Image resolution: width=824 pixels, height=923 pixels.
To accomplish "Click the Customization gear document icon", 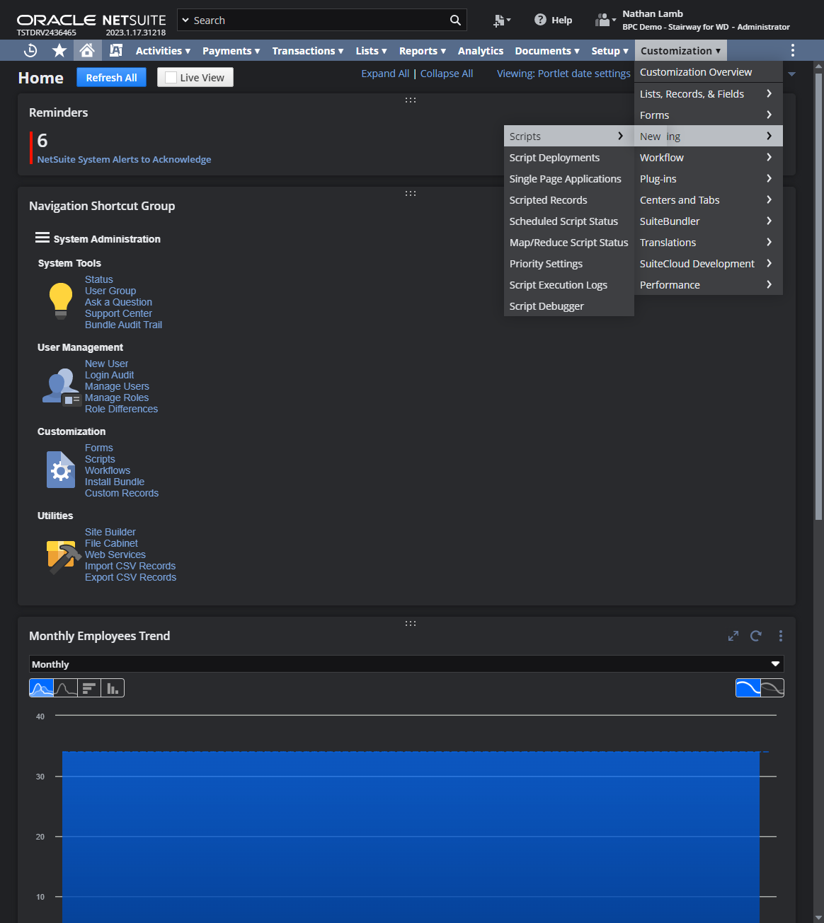I will point(61,470).
